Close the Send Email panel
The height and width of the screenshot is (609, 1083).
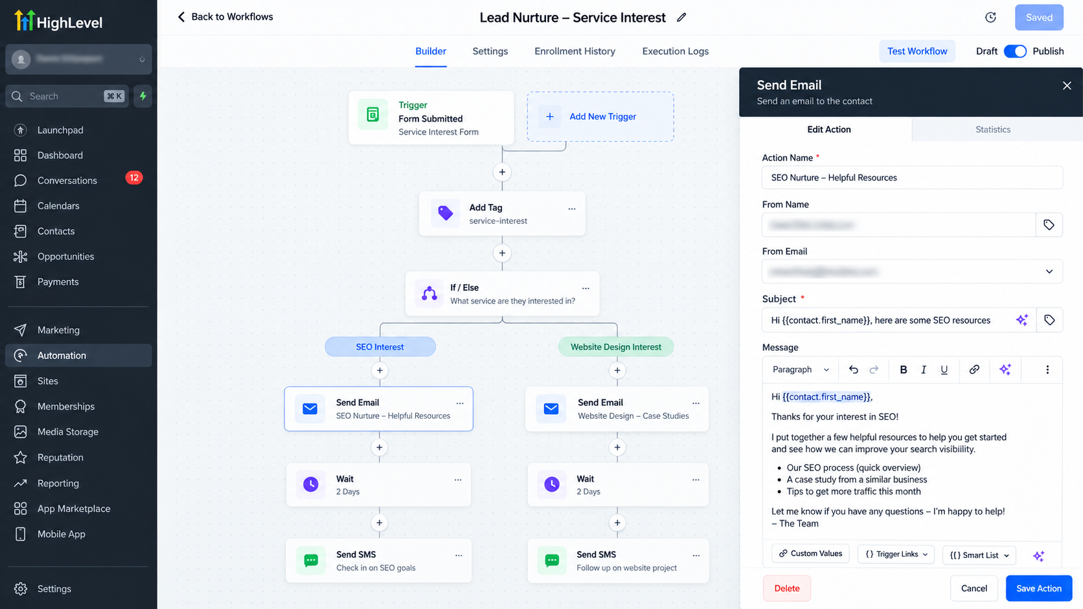click(x=1067, y=85)
